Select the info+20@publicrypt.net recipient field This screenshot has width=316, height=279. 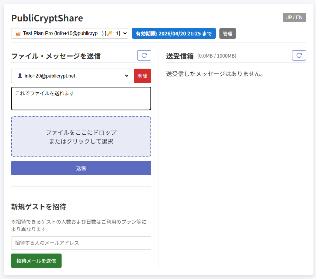click(x=70, y=76)
